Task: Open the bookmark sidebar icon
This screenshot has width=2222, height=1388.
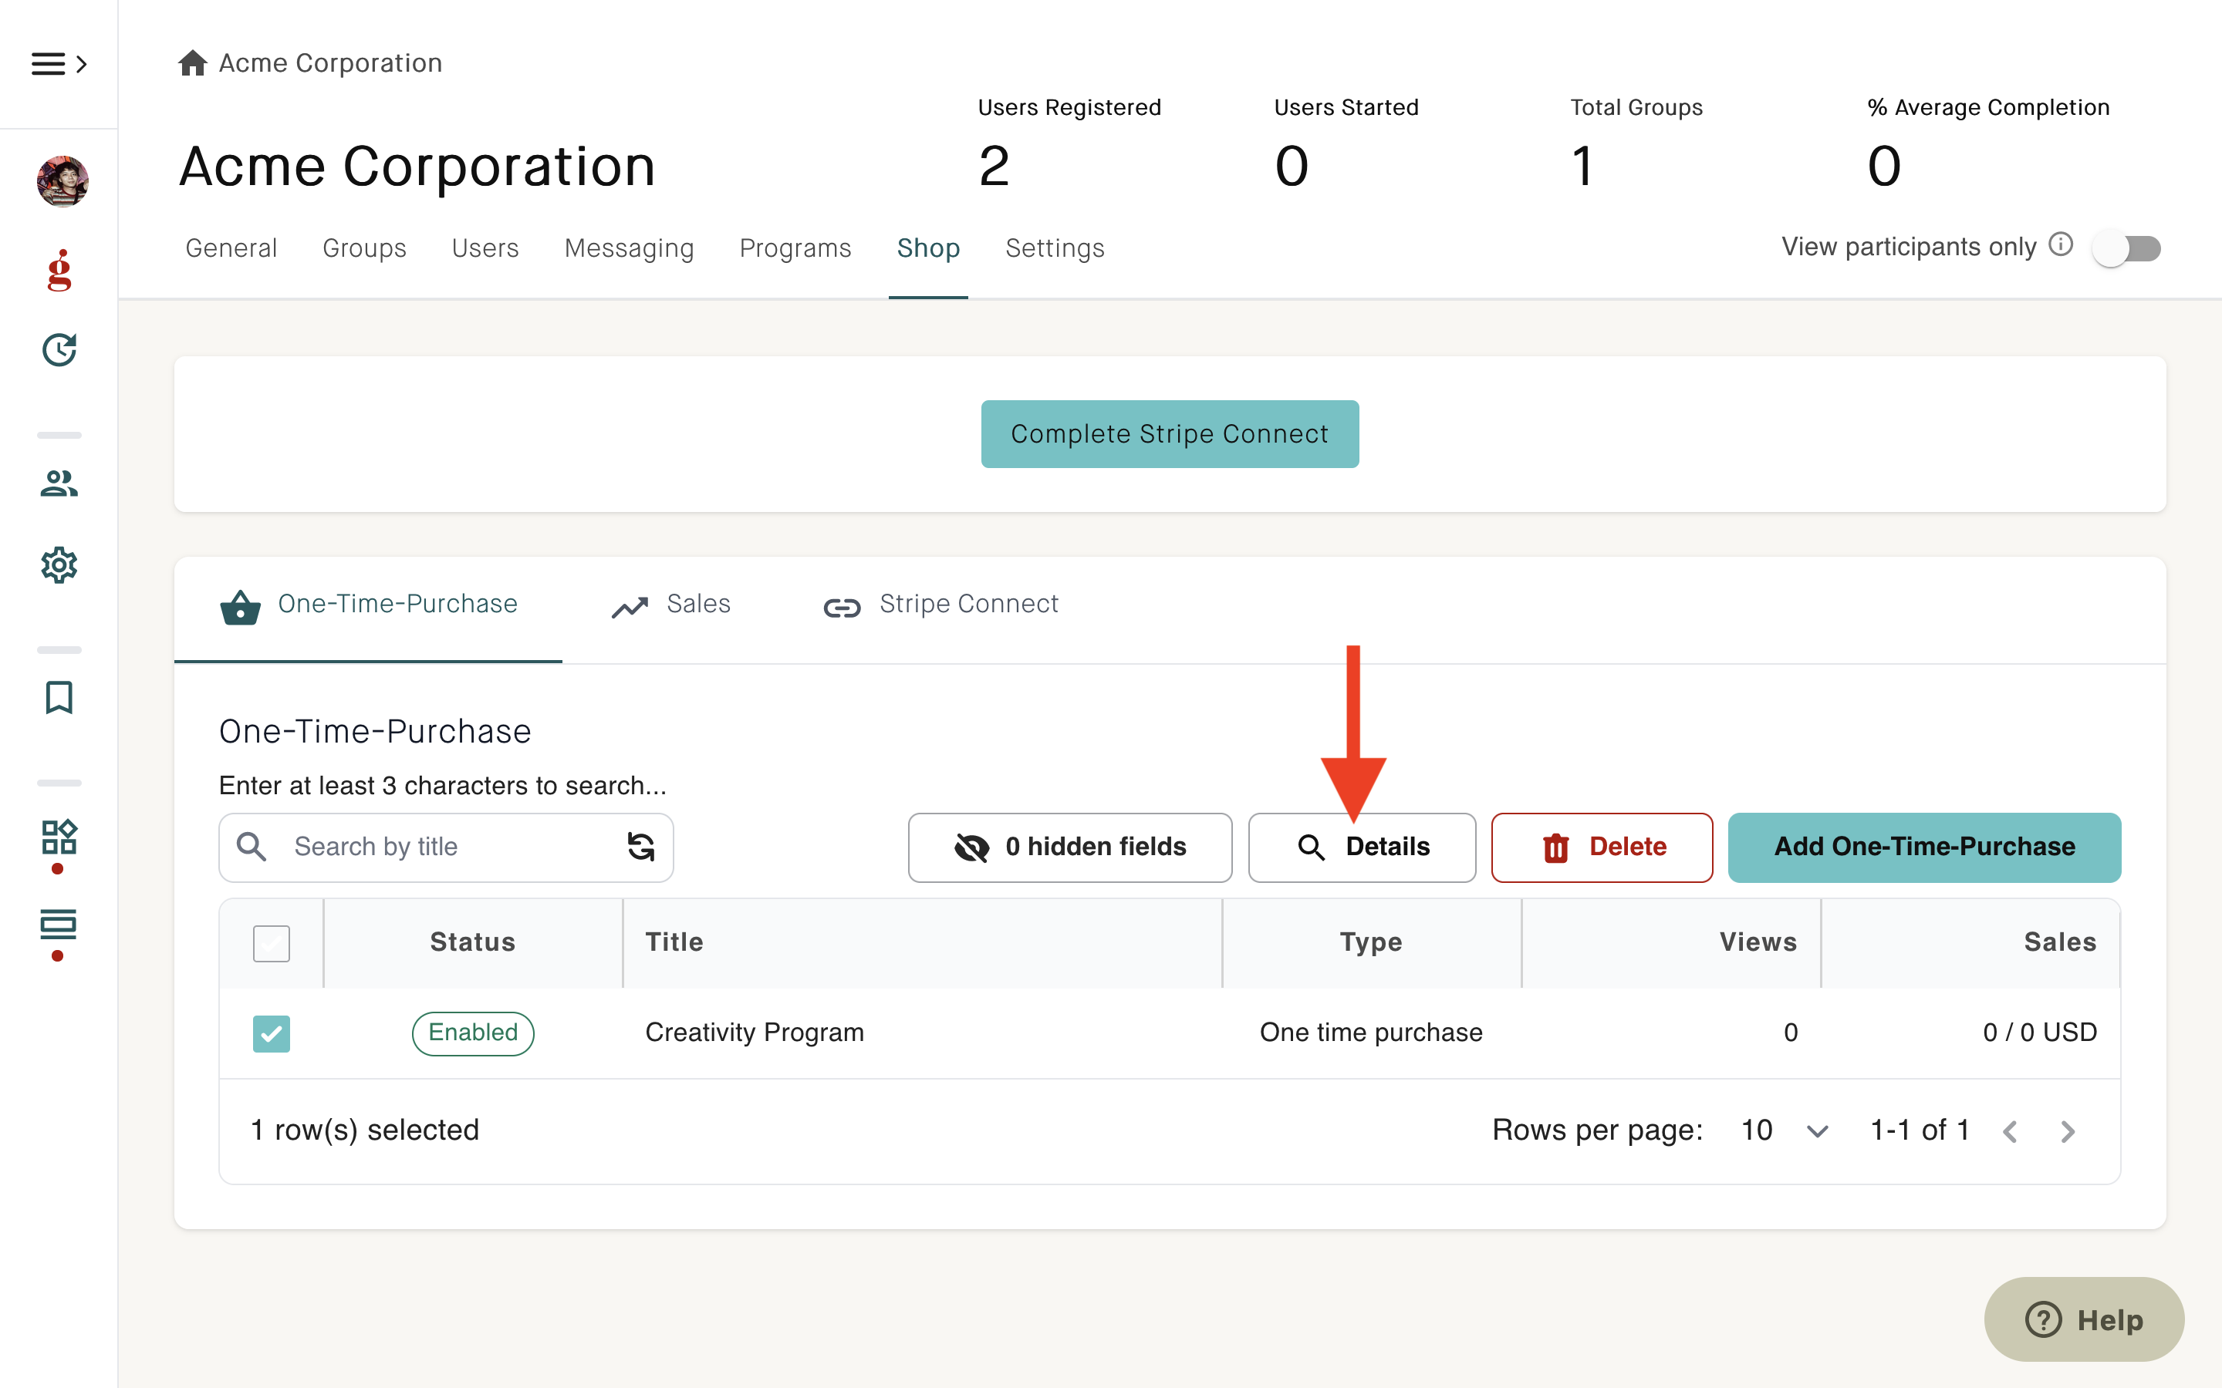Action: pyautogui.click(x=59, y=698)
